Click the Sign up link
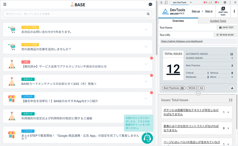The height and width of the screenshot is (146, 238). click(x=196, y=11)
